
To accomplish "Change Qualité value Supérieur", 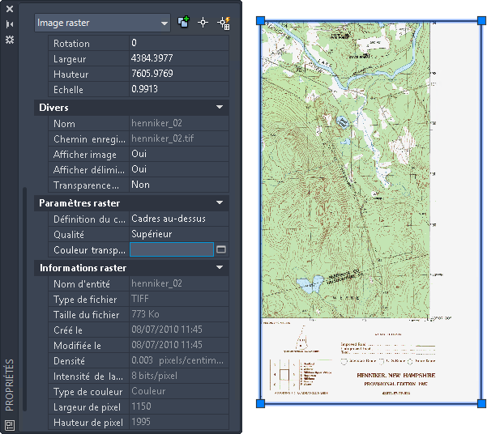I will tap(179, 234).
